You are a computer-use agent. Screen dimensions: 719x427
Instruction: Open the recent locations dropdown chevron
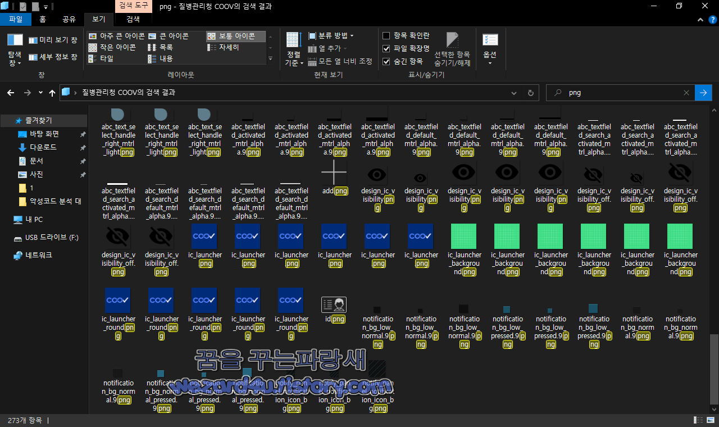click(x=40, y=93)
